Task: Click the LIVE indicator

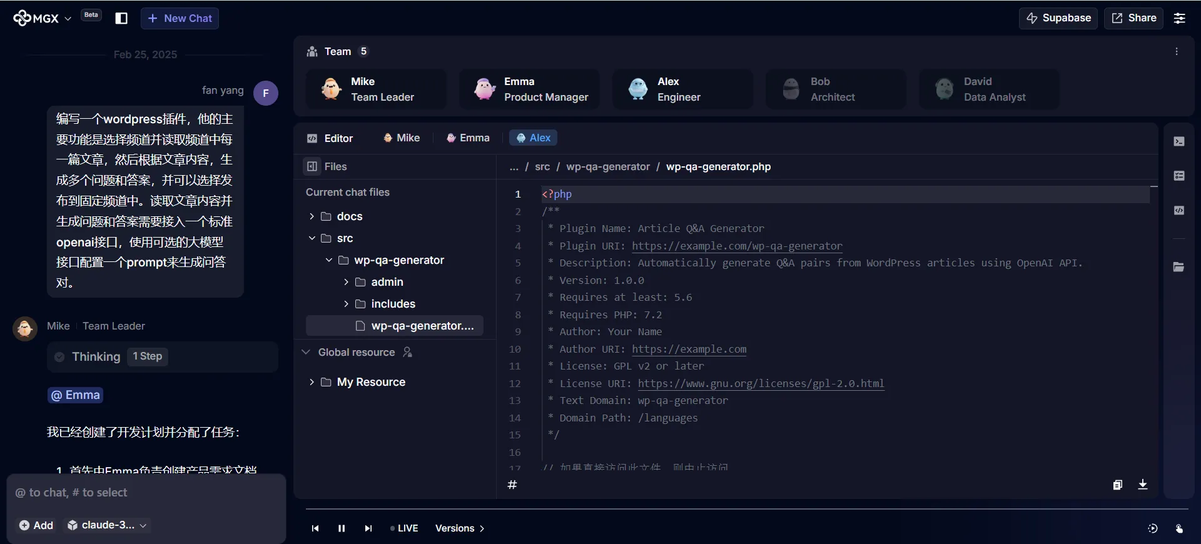Action: tap(404, 528)
